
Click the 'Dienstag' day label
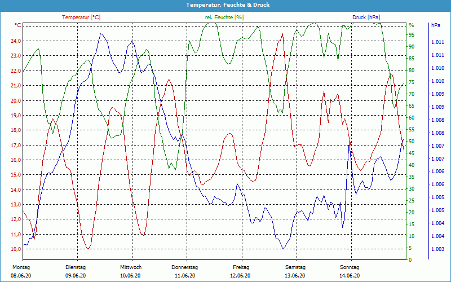tap(76, 267)
